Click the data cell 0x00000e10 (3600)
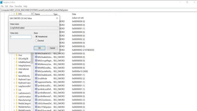This screenshot has height=111, width=197. 80,71
